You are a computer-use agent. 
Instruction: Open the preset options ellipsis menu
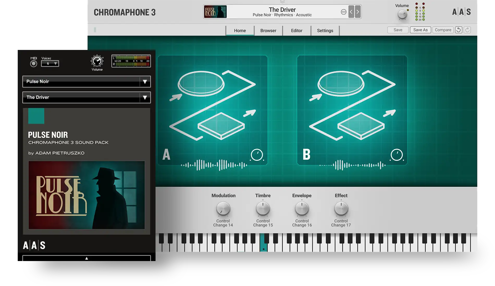point(344,12)
